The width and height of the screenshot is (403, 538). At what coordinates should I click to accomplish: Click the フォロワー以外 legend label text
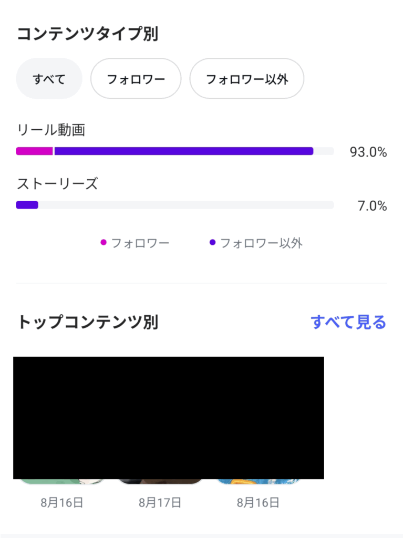tap(261, 243)
